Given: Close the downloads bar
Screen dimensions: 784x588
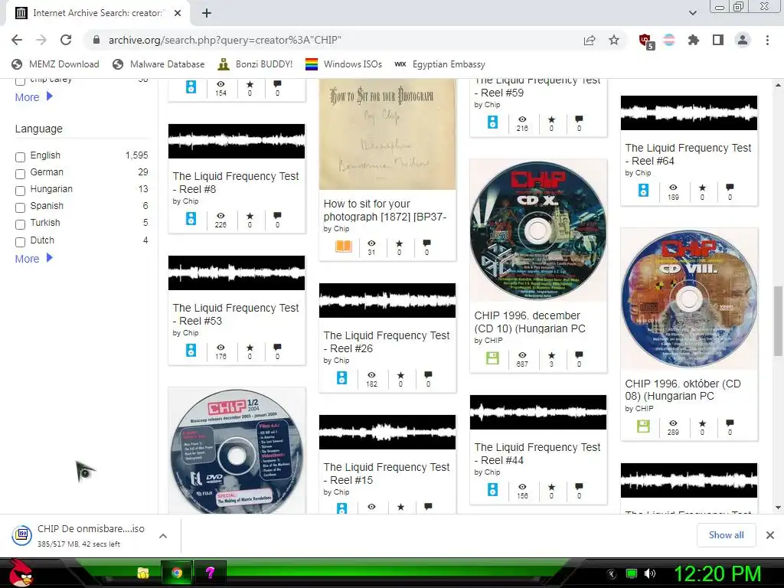Looking at the screenshot, I should pos(770,535).
